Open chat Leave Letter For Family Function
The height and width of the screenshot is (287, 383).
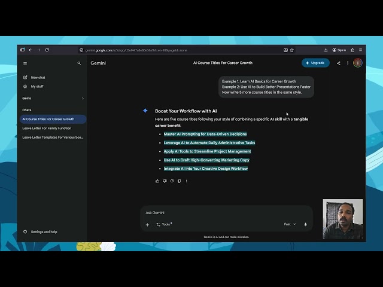point(53,128)
